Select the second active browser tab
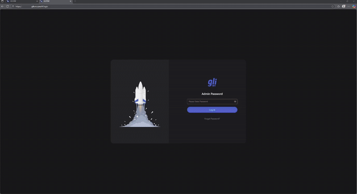The height and width of the screenshot is (194, 357). (x=54, y=2)
